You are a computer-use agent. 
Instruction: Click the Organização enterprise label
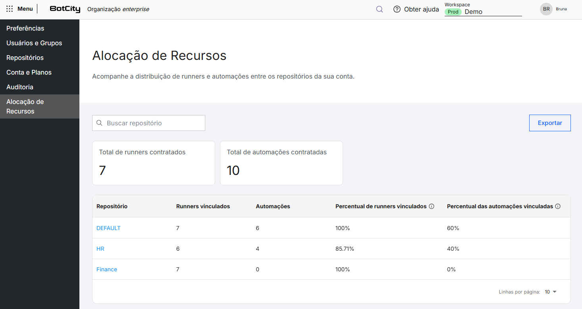coord(118,9)
